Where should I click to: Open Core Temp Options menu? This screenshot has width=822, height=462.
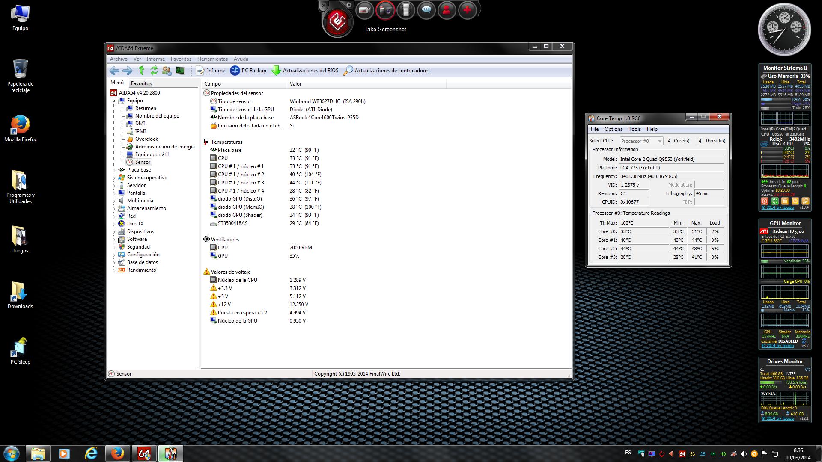[x=613, y=129]
